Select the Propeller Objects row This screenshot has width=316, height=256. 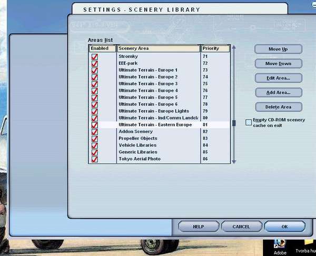point(159,139)
